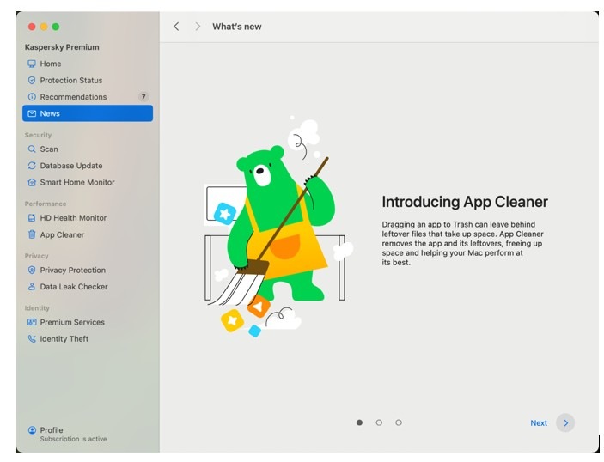Click the Kaspersky Premium title text
The width and height of the screenshot is (604, 462).
(62, 47)
